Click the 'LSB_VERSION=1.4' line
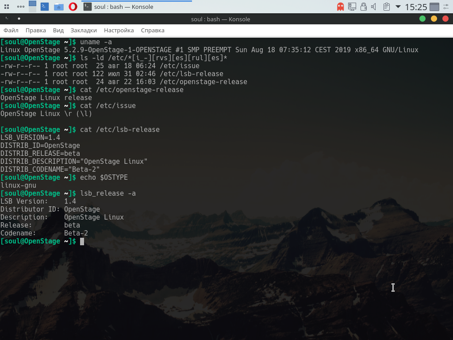This screenshot has width=453, height=340. (31, 138)
